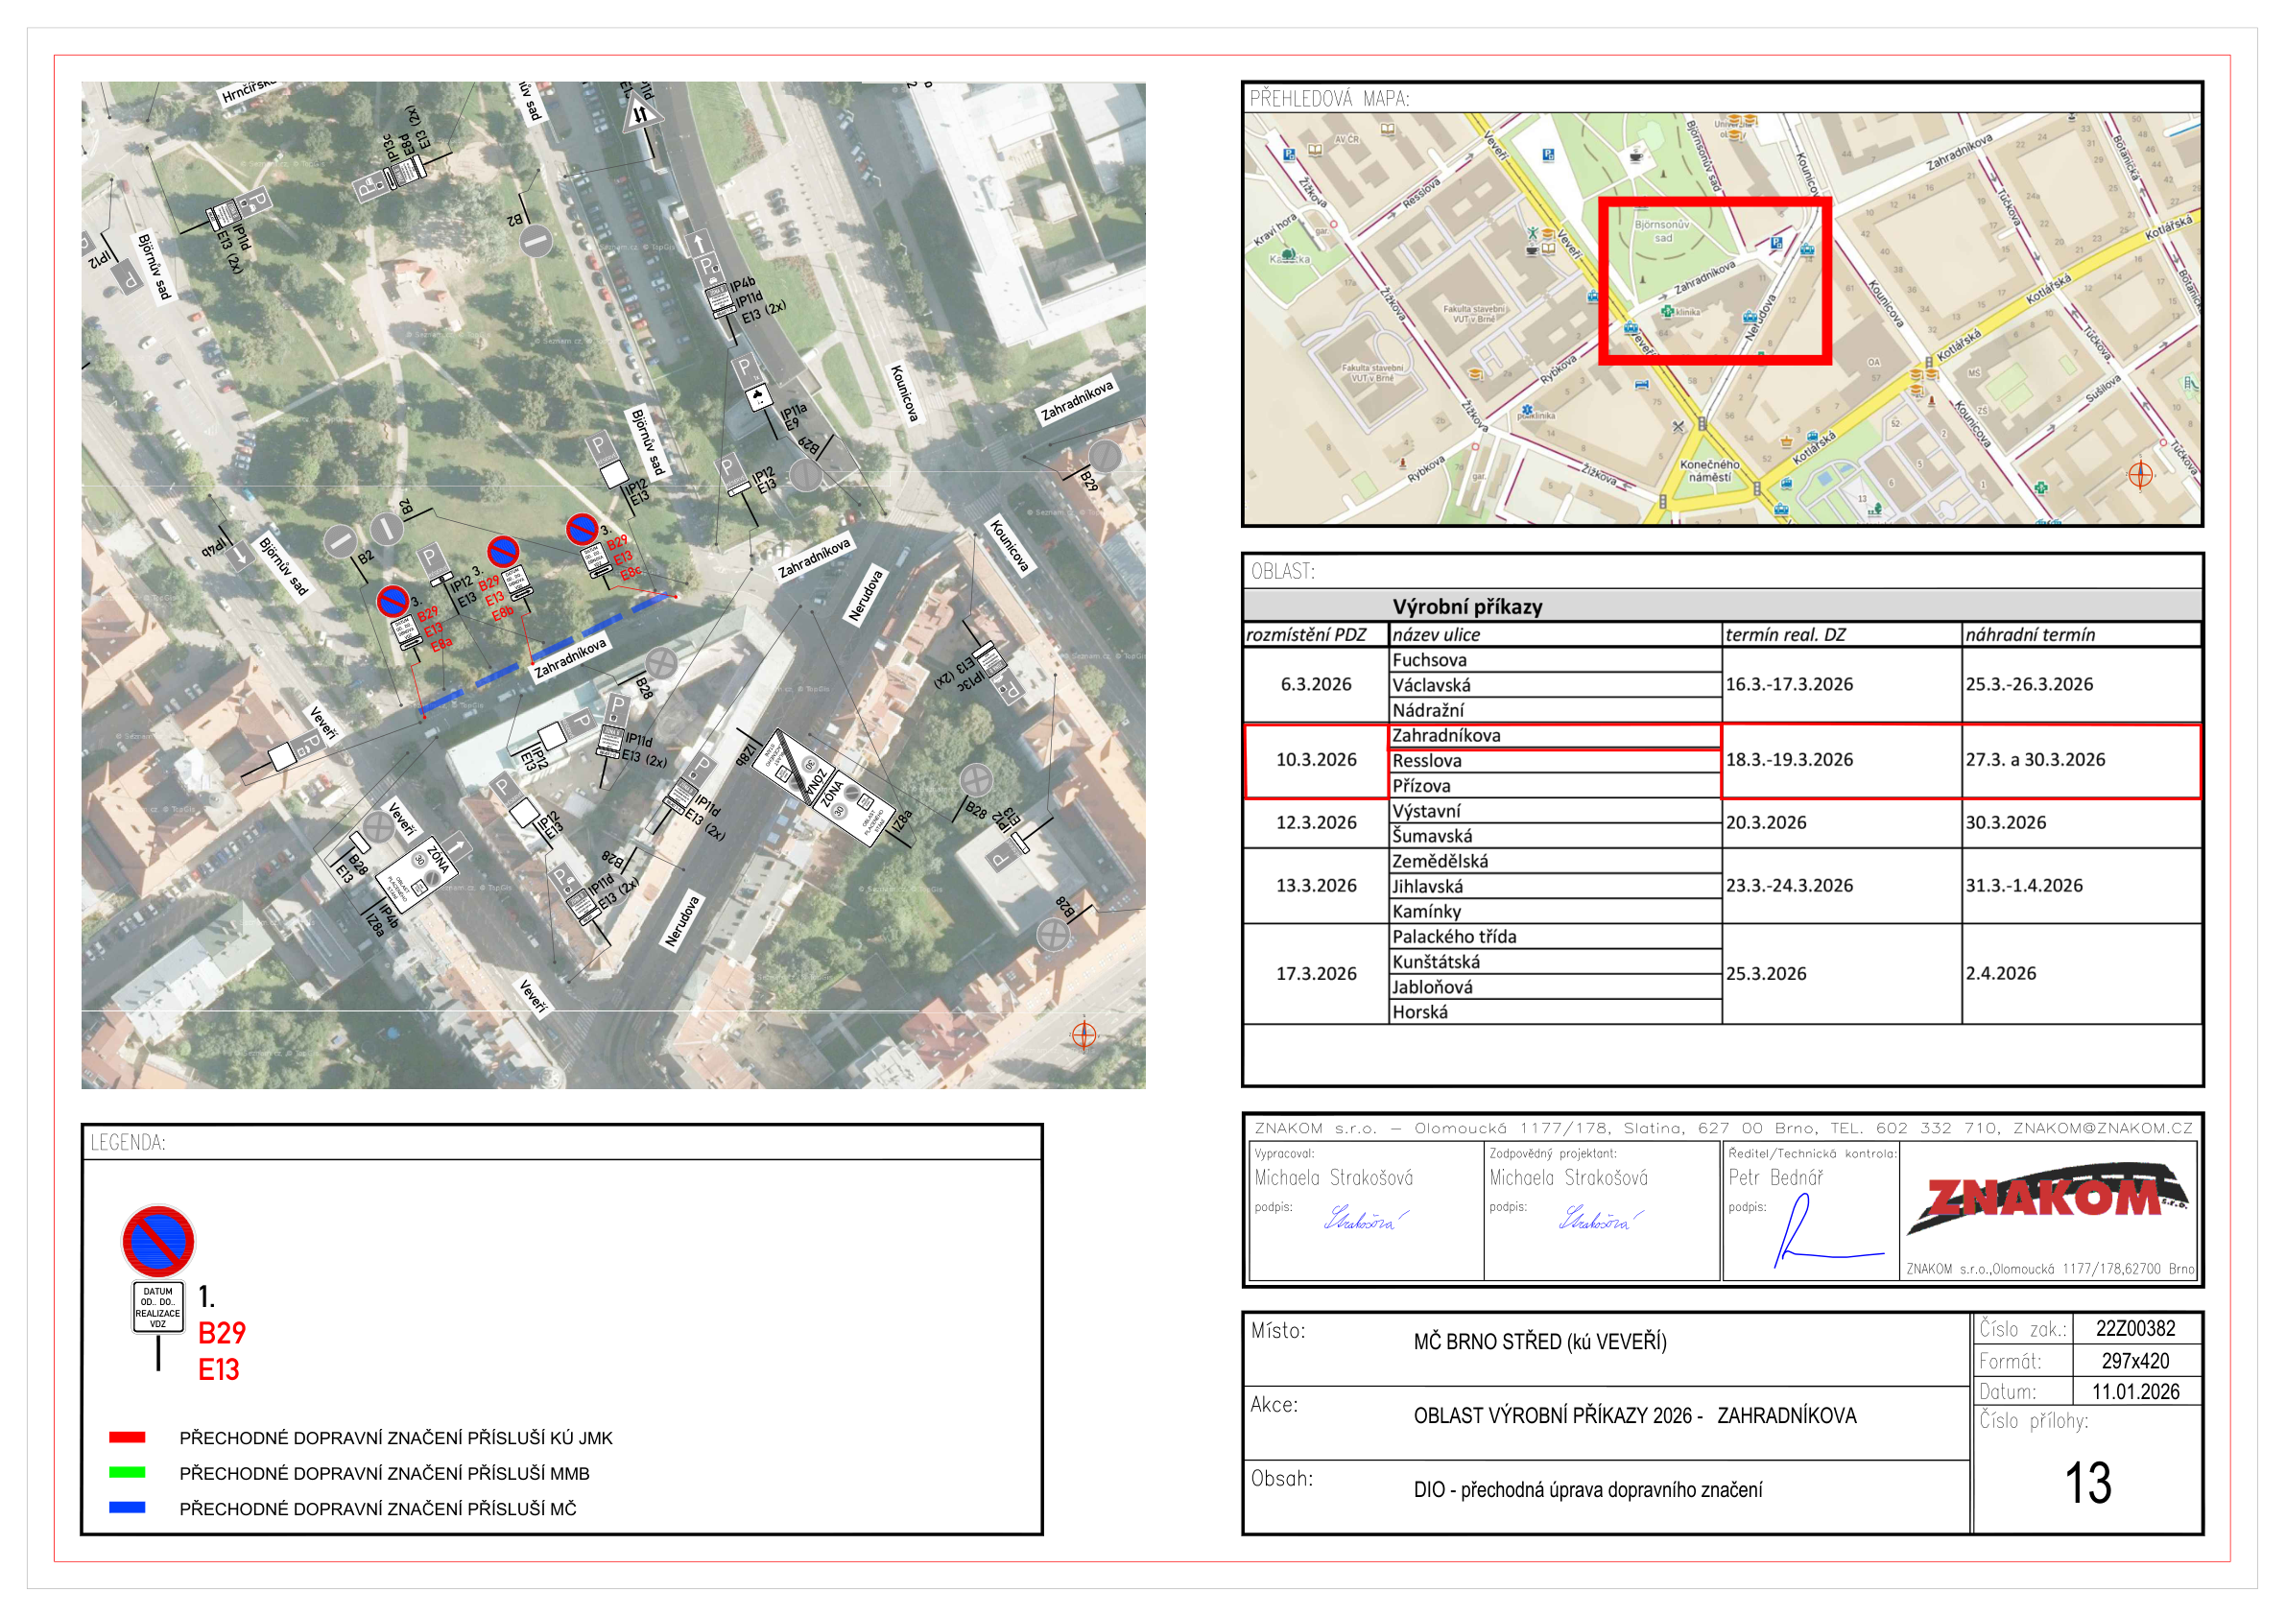Click the shopping basket icon on the overview map
The height and width of the screenshot is (1616, 2286).
[x=1787, y=441]
